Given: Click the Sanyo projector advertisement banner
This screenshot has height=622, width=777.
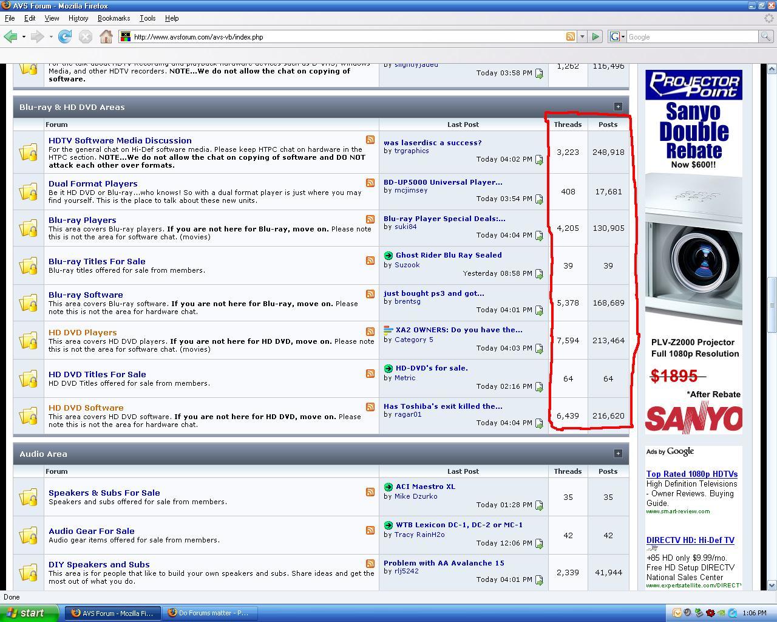Looking at the screenshot, I should pos(694,251).
